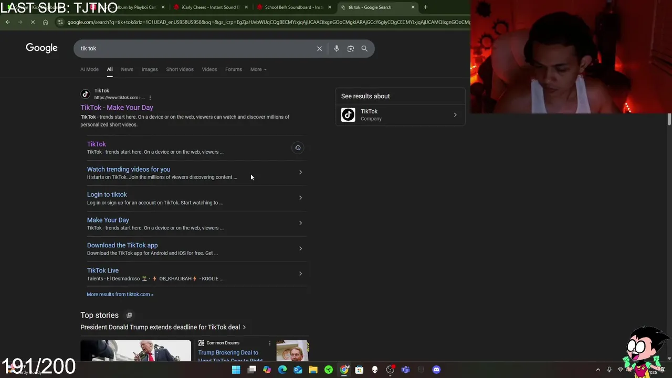This screenshot has height=378, width=672.
Task: Stop page loading button
Action: point(33,22)
